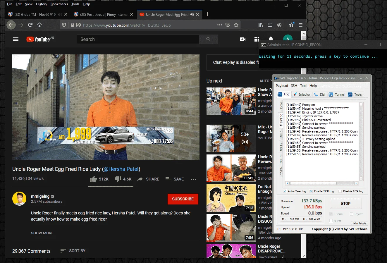Viewport: 387px width, 263px height.
Task: Open the Mix 50+ playlist thumbnail
Action: (x=231, y=138)
